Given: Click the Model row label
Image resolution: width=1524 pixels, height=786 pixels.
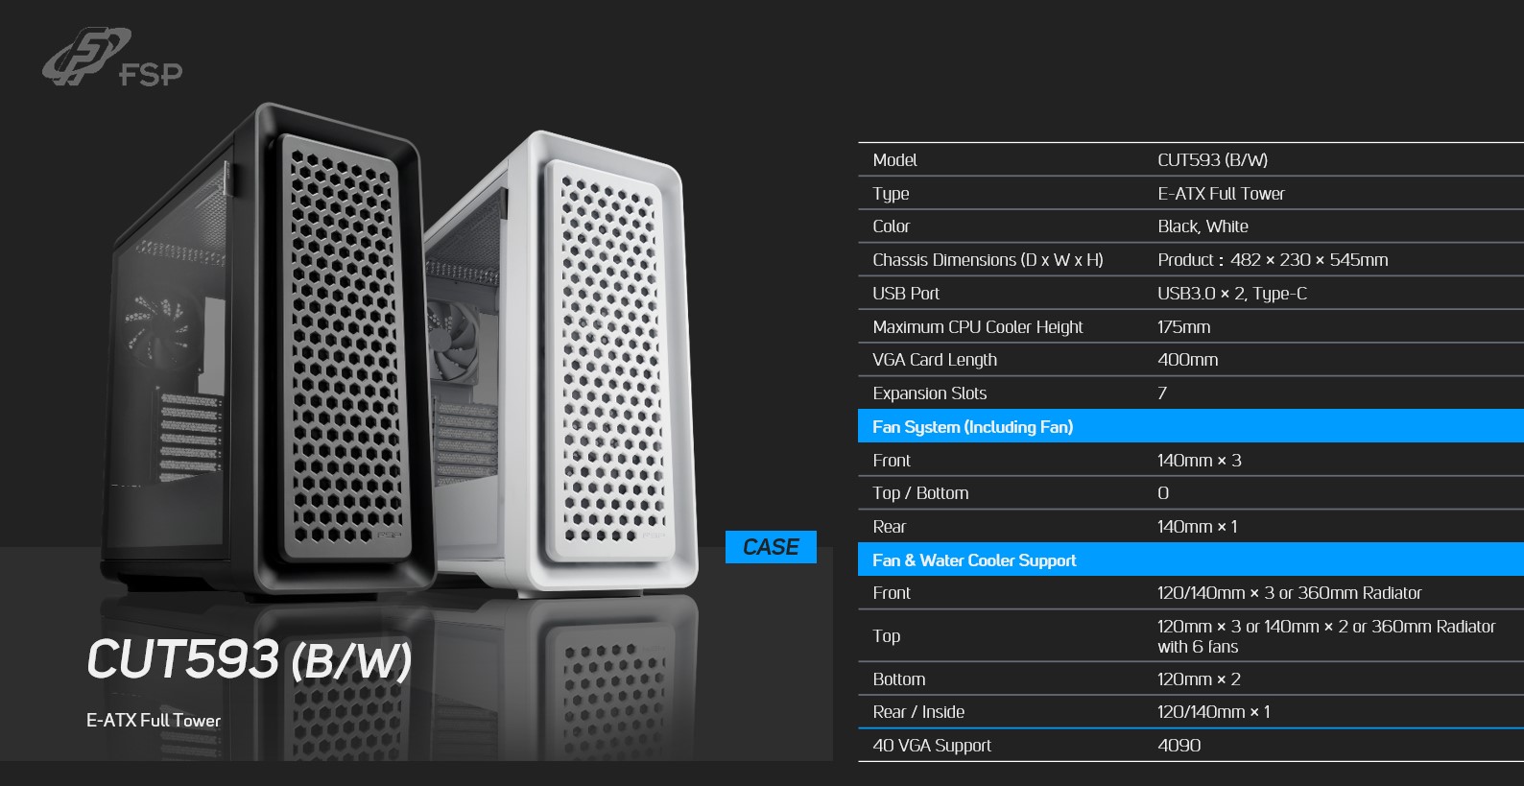Looking at the screenshot, I should (894, 160).
